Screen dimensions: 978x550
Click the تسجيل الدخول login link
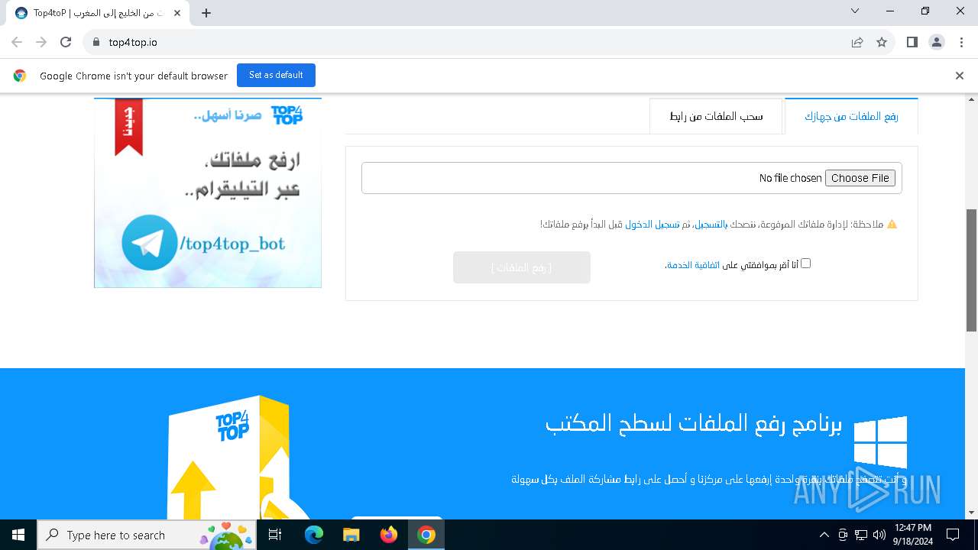tap(653, 225)
